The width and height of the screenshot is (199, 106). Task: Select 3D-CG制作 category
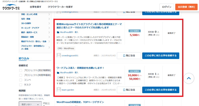pos(26,23)
